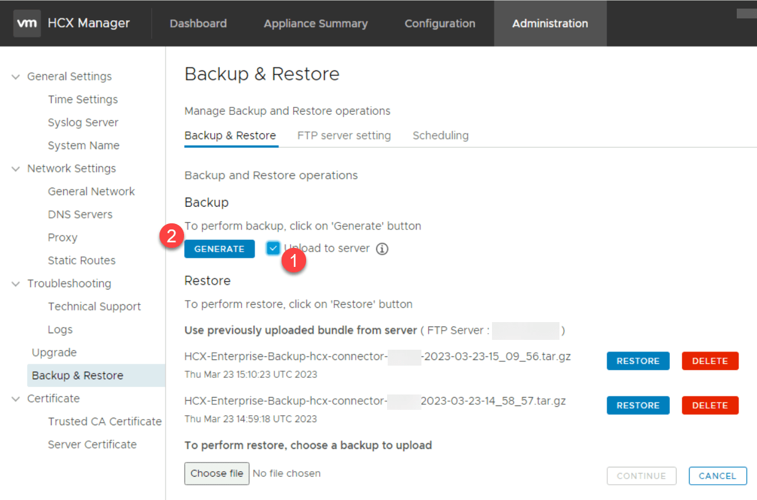Screen dimensions: 757x500
Task: Click the Generate backup button
Action: (219, 248)
